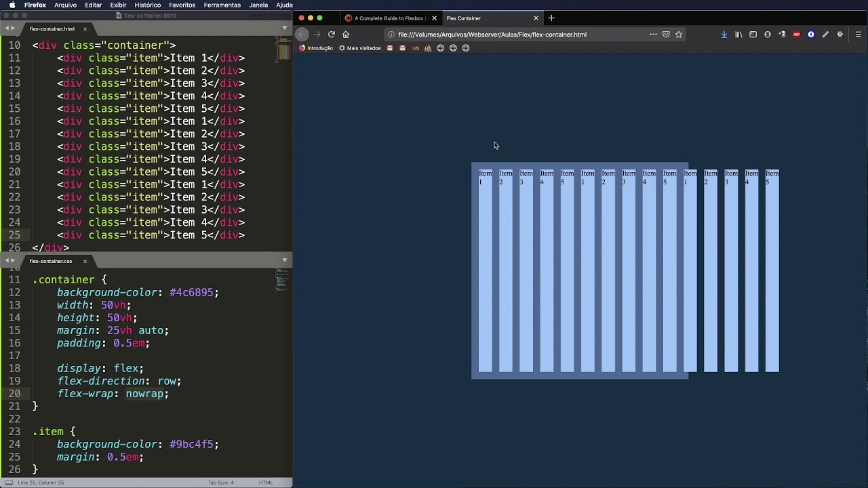868x488 pixels.
Task: Open the Firefox downloads panel
Action: click(x=724, y=35)
